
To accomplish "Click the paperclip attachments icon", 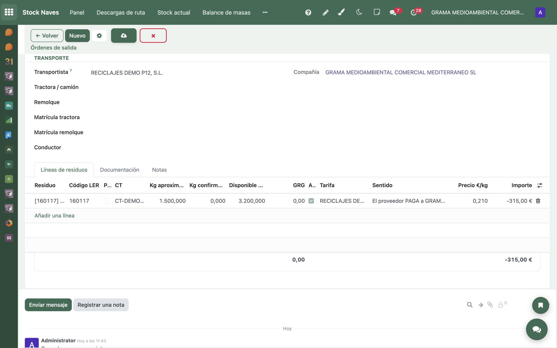I will tap(490, 305).
